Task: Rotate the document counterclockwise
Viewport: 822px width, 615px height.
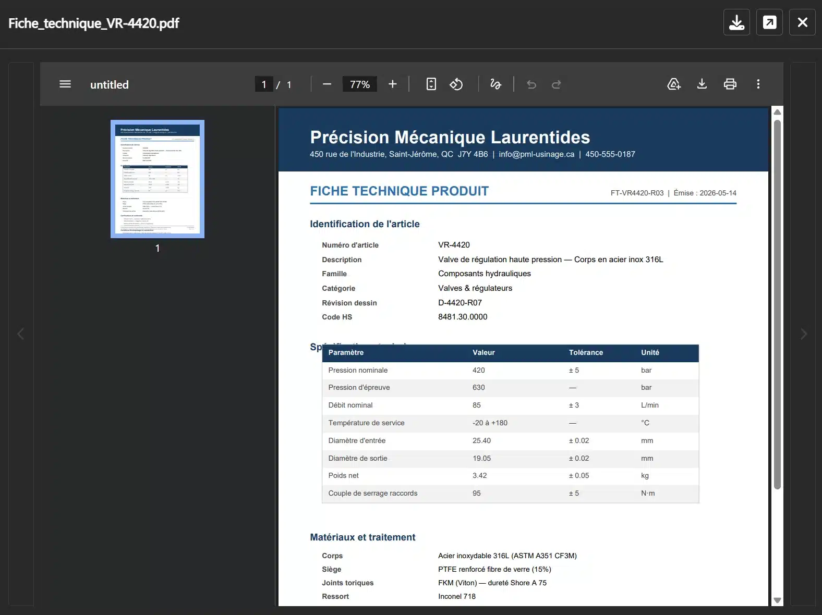Action: click(456, 84)
